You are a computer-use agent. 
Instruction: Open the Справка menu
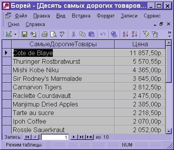(35, 24)
